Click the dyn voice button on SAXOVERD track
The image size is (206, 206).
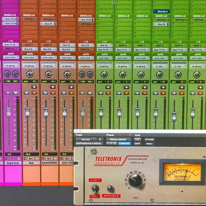(49, 159)
